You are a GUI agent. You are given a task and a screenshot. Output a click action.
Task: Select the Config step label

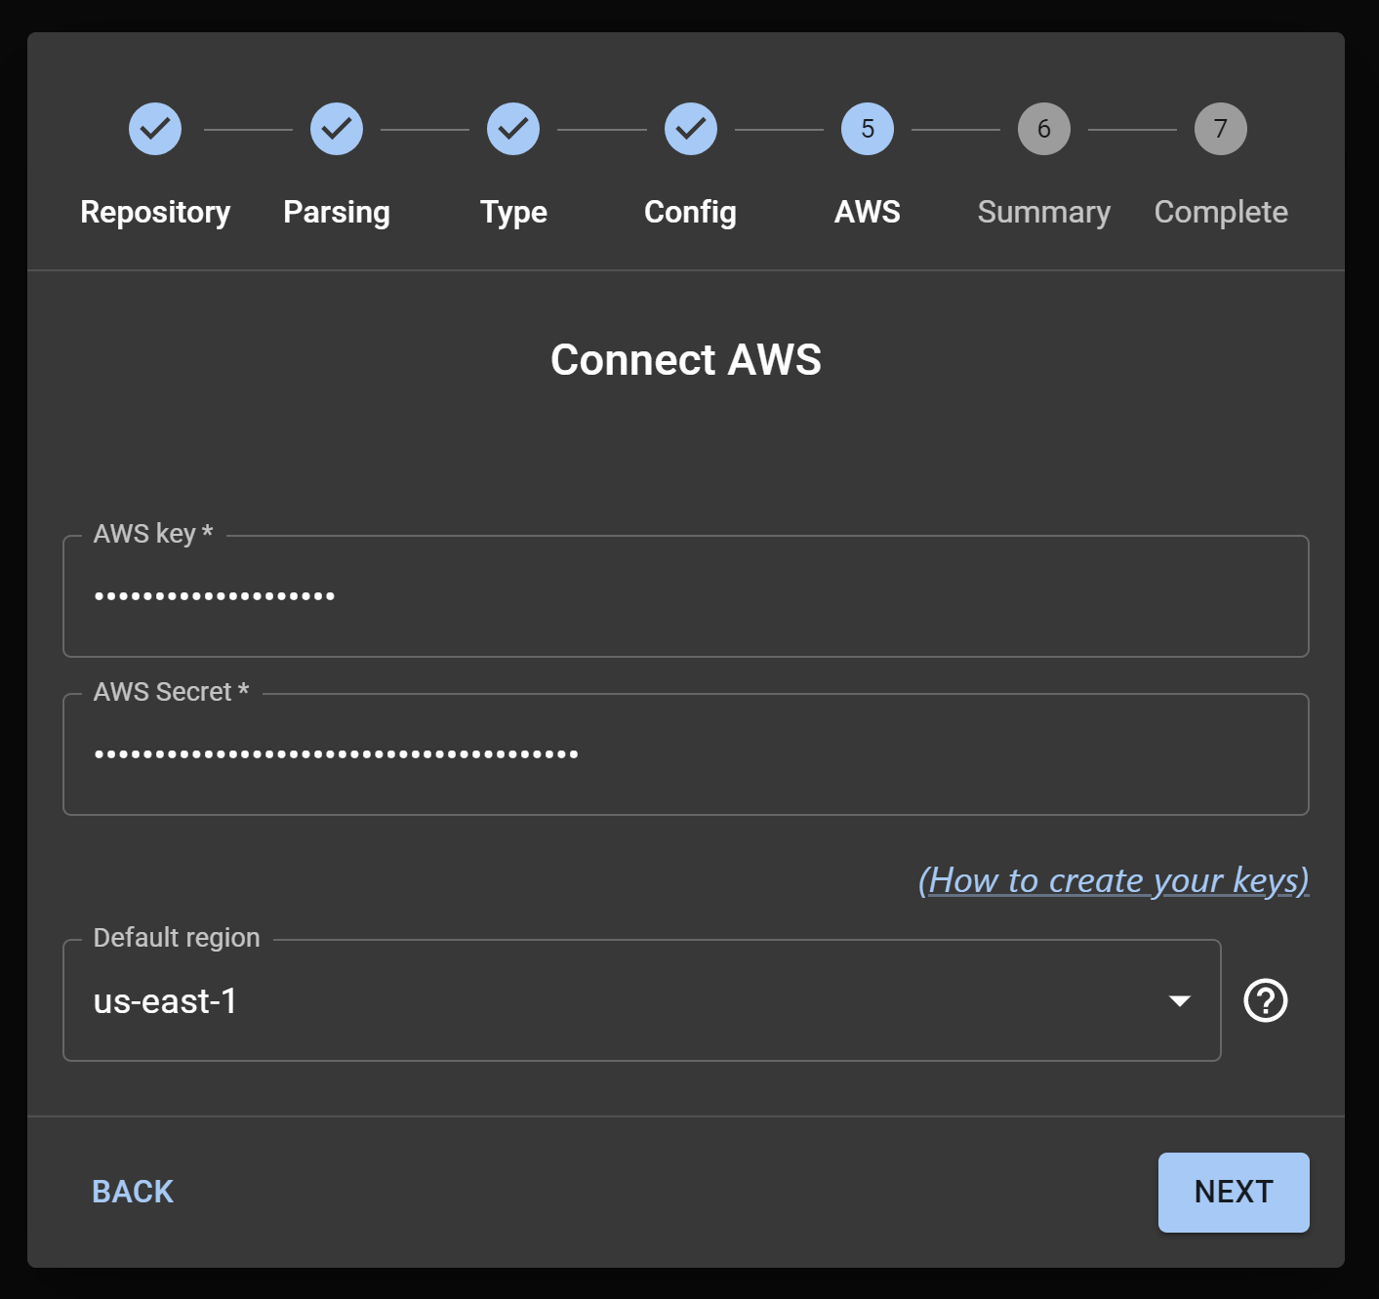[691, 212]
